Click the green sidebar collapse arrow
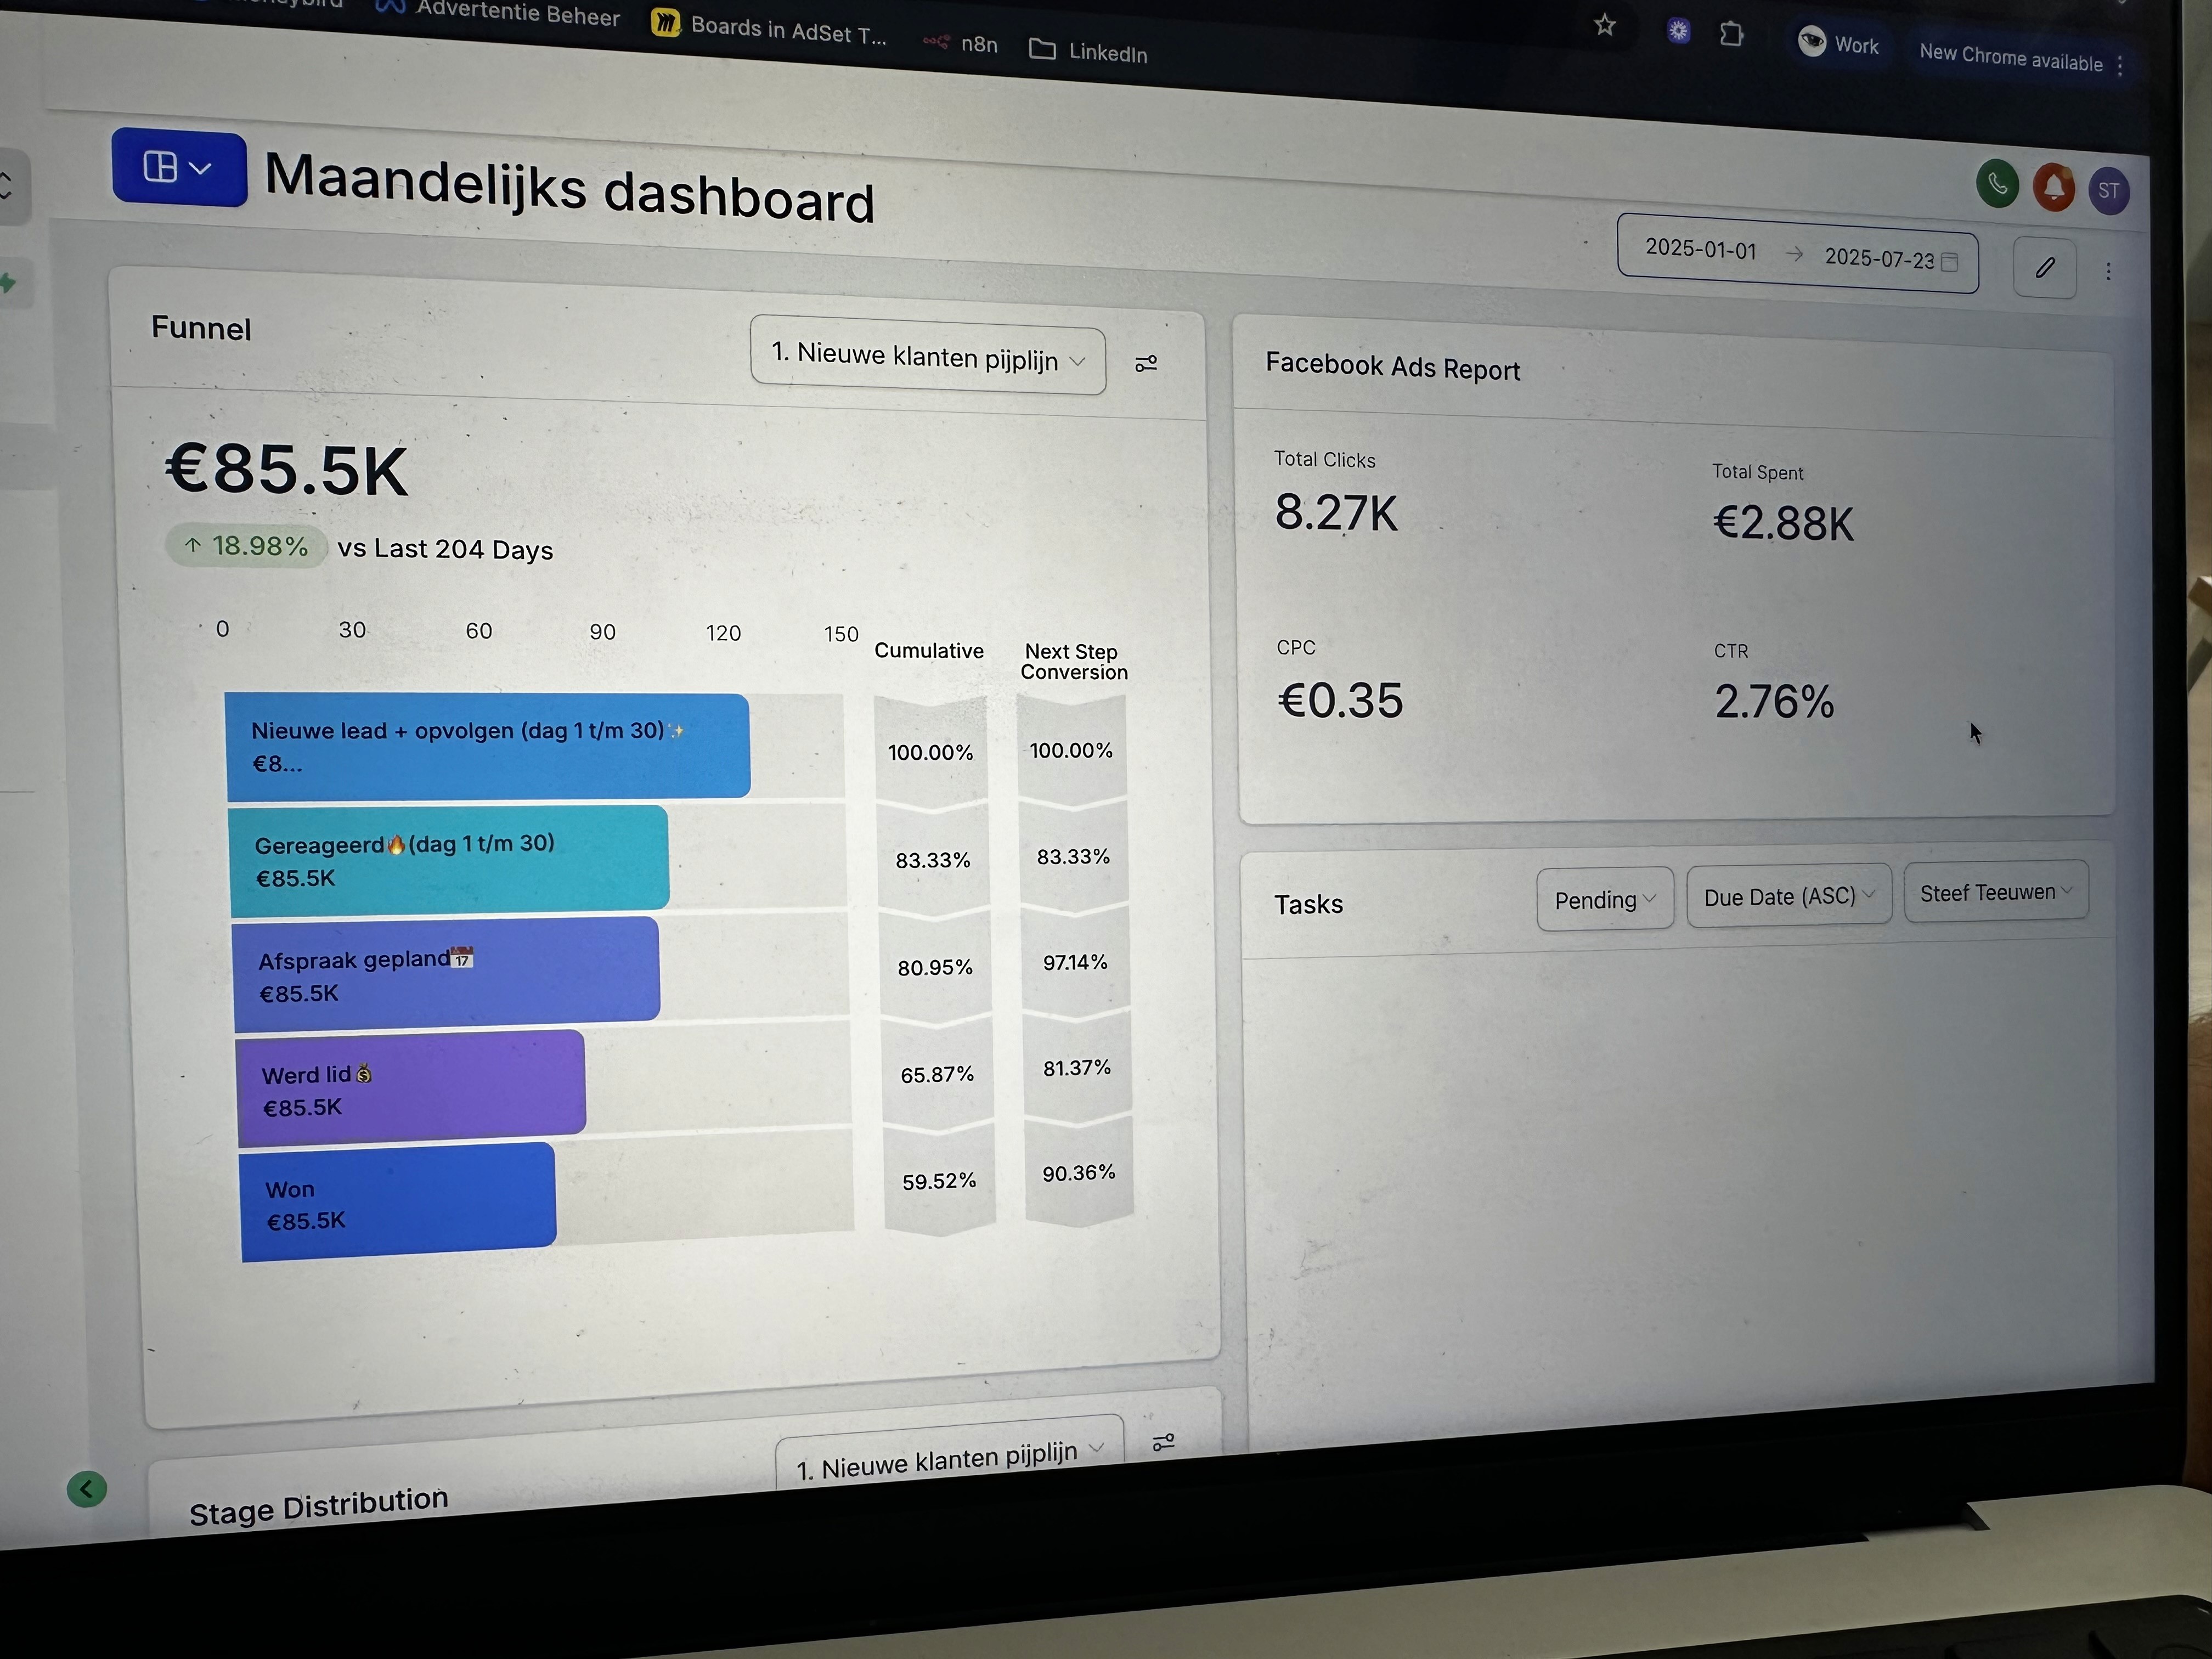This screenshot has height=1659, width=2212. [x=87, y=1489]
